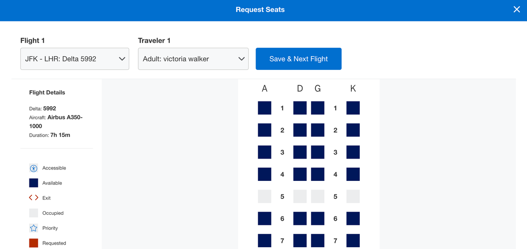The width and height of the screenshot is (527, 249).
Task: Select available seat 1A
Action: tap(264, 108)
